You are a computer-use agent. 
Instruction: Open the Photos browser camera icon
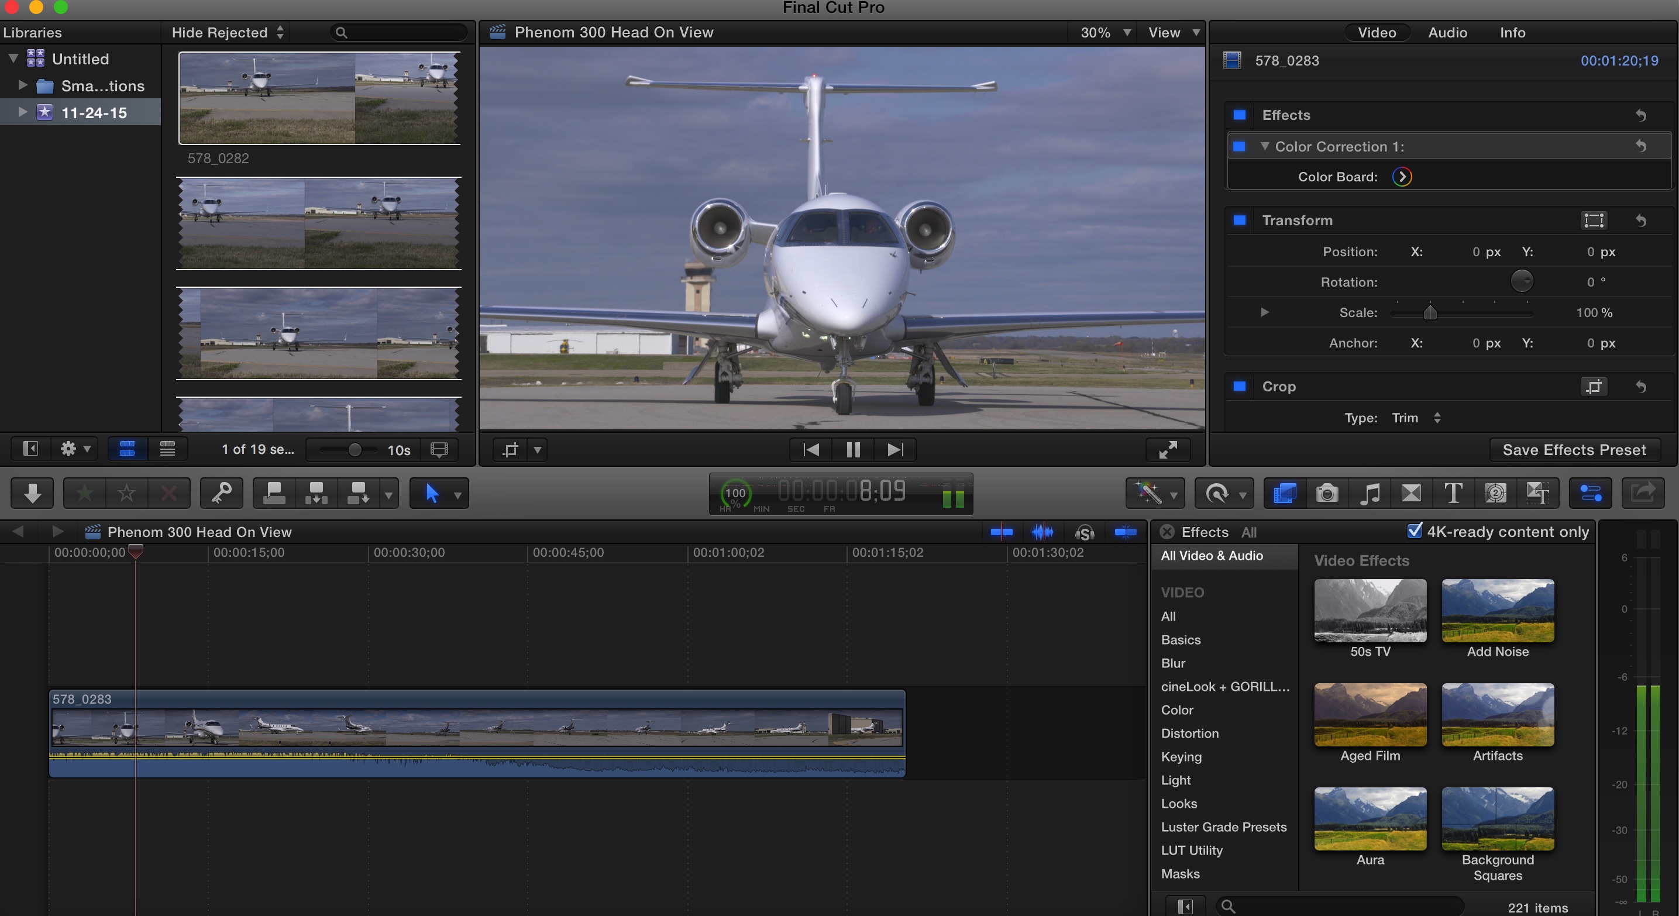tap(1326, 493)
